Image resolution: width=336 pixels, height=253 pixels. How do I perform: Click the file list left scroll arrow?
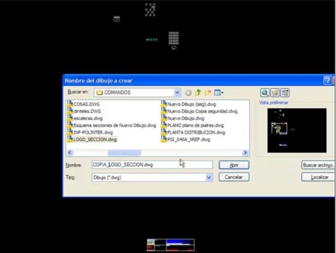(70, 152)
